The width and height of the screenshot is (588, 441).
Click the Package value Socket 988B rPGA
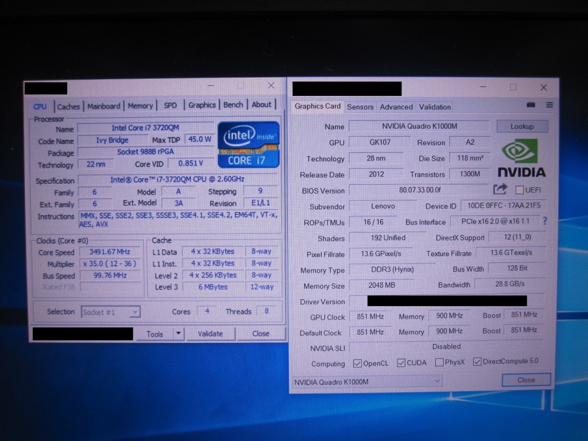(x=145, y=152)
